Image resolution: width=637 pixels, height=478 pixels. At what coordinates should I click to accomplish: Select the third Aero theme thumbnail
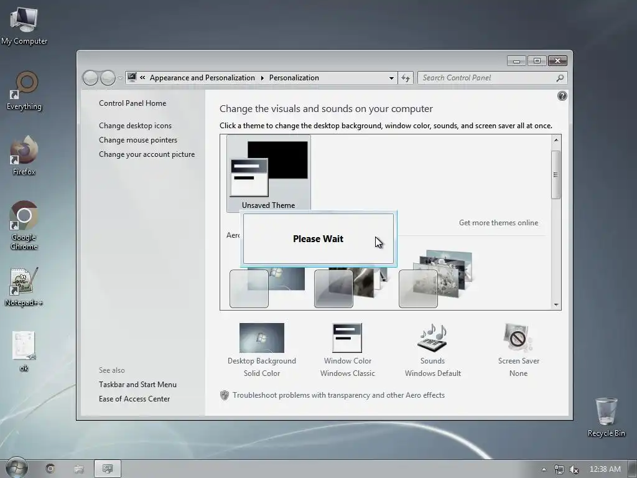click(x=435, y=279)
